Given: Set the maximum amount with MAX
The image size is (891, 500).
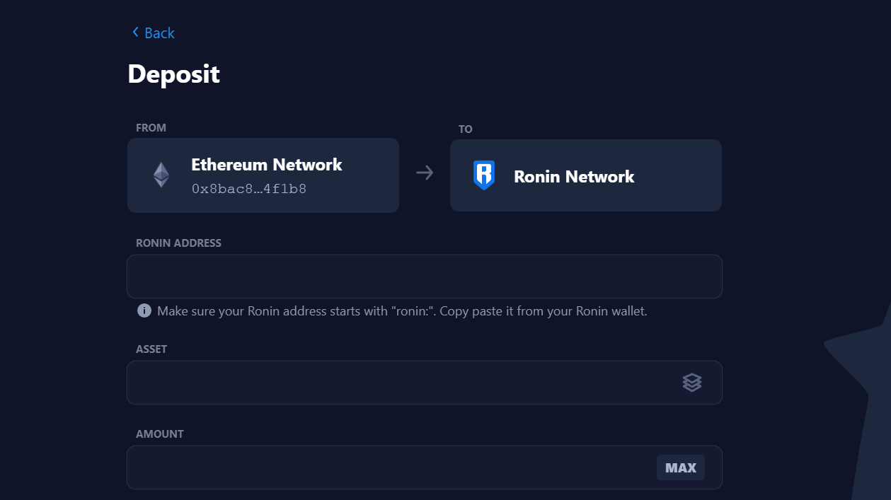Looking at the screenshot, I should pos(681,467).
